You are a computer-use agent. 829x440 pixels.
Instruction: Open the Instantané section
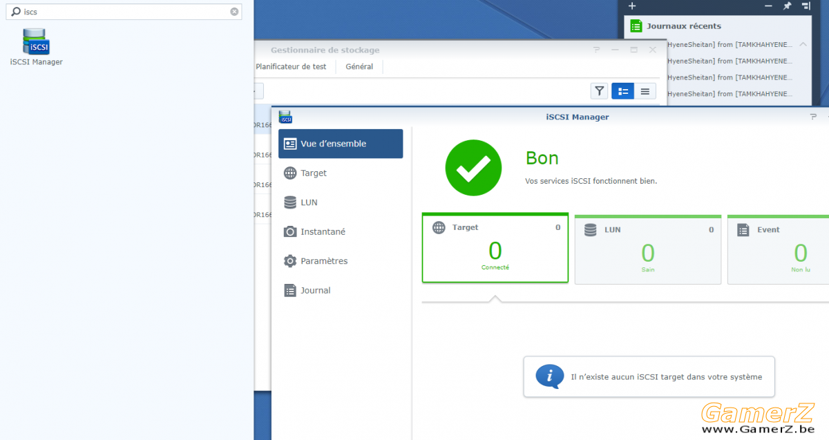341,232
